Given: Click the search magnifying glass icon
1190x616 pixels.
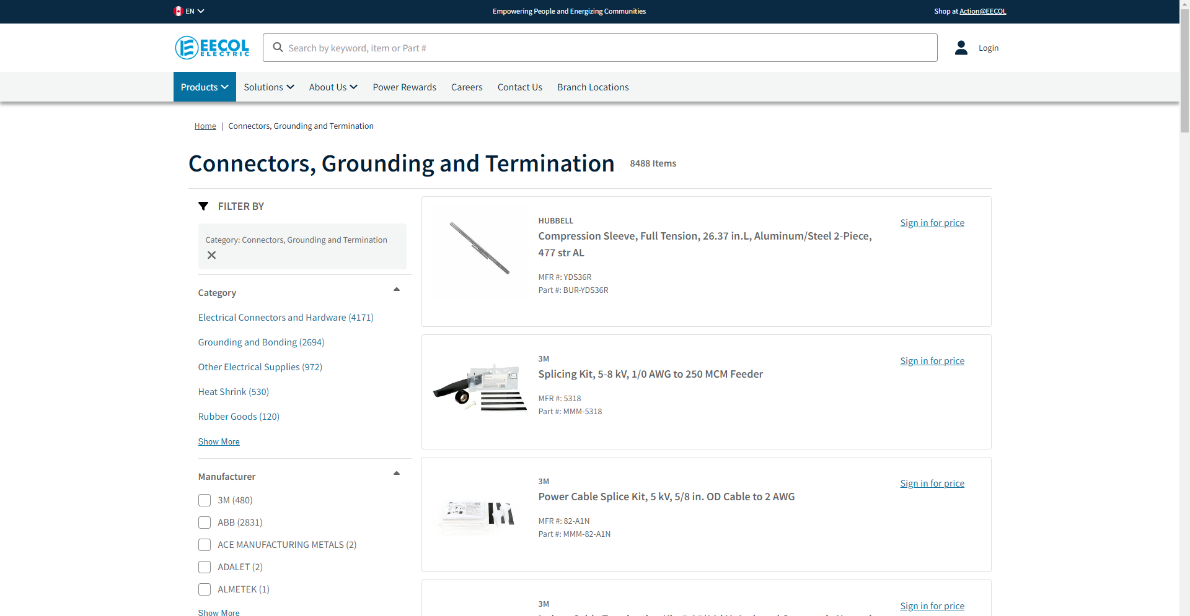Looking at the screenshot, I should pyautogui.click(x=278, y=48).
